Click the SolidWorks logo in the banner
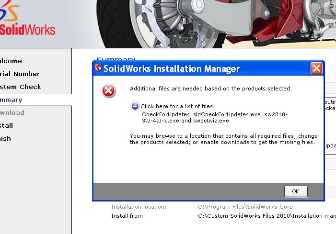336x234 pixels. click(27, 18)
